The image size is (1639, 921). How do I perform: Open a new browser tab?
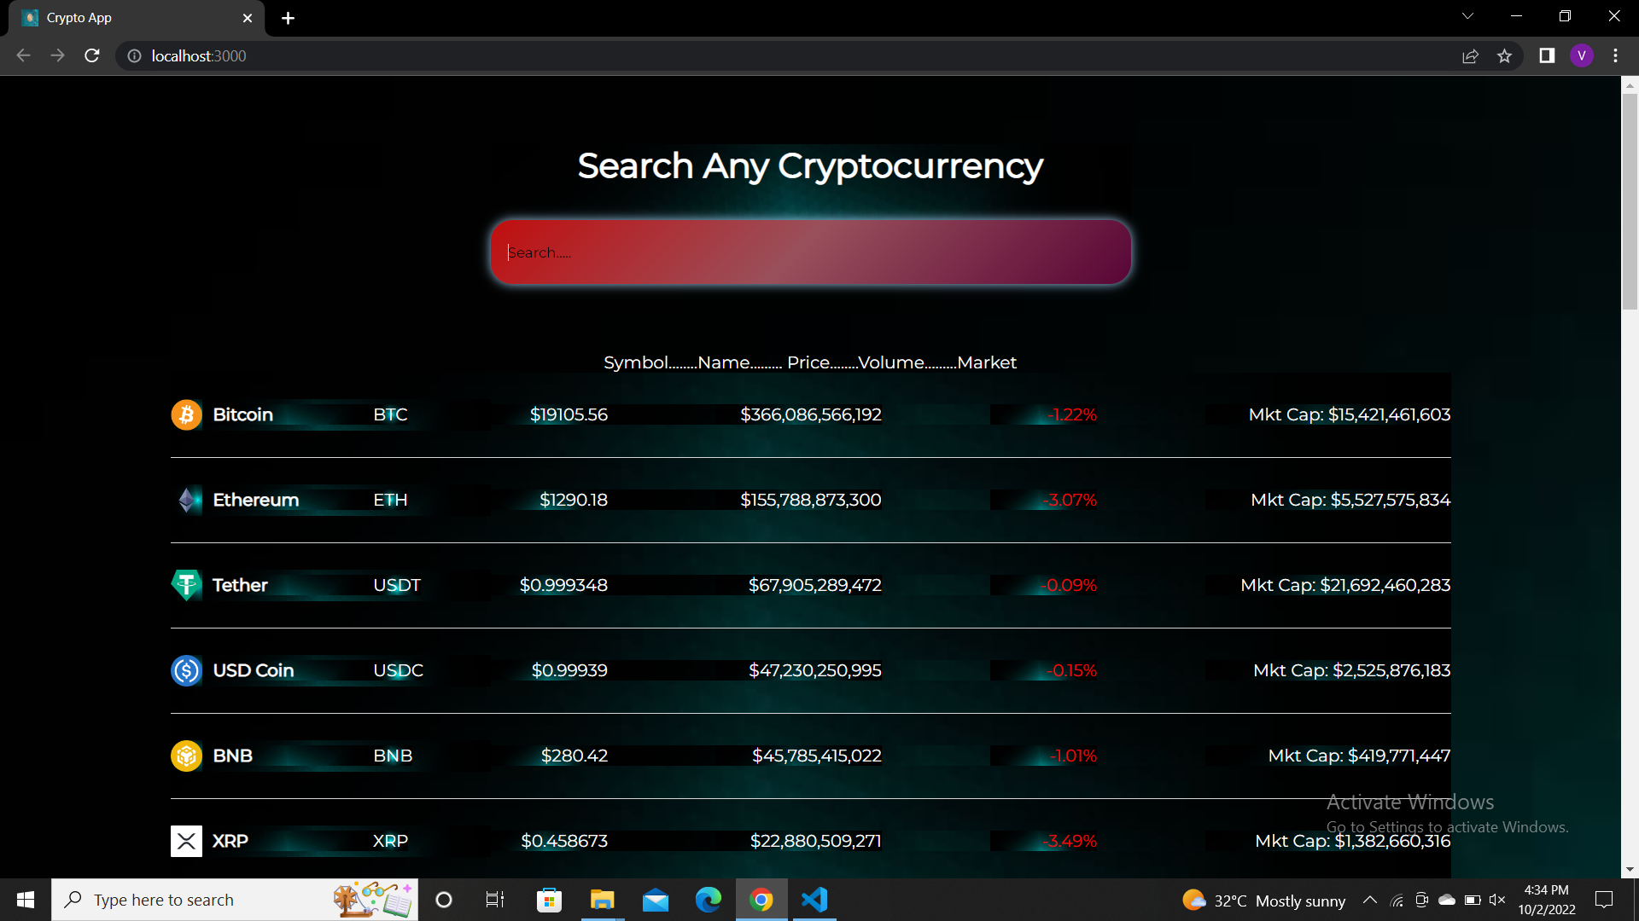tap(288, 18)
